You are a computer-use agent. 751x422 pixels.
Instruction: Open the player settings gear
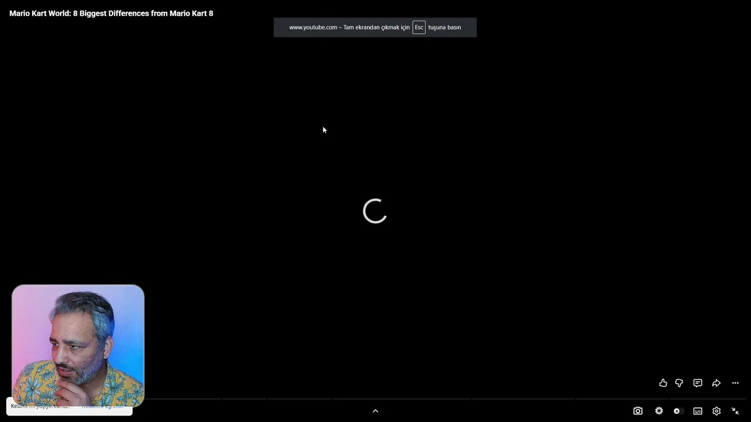[716, 411]
